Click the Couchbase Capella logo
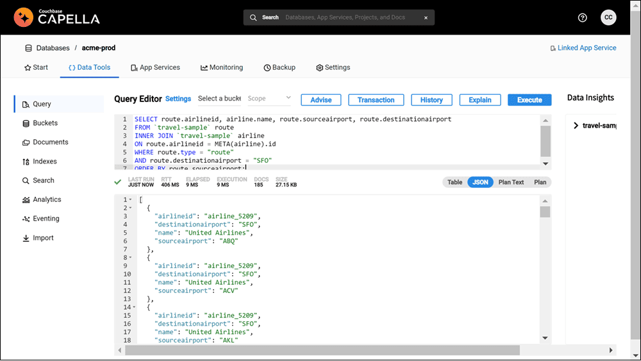641x361 pixels. point(57,17)
